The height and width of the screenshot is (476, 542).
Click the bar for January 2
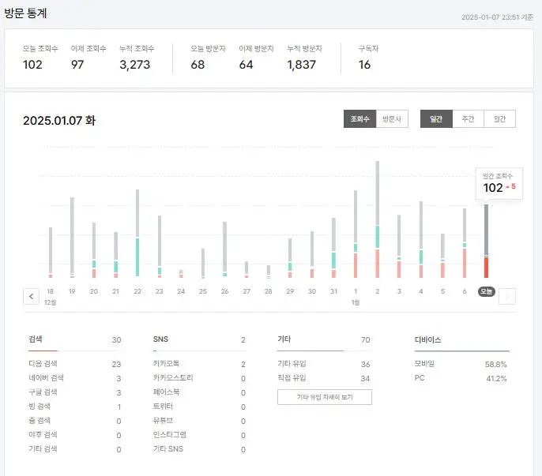(378, 219)
